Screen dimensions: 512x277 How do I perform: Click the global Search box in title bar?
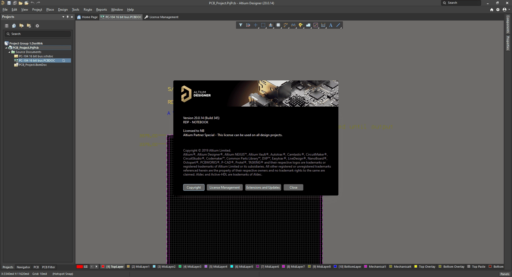click(x=461, y=3)
